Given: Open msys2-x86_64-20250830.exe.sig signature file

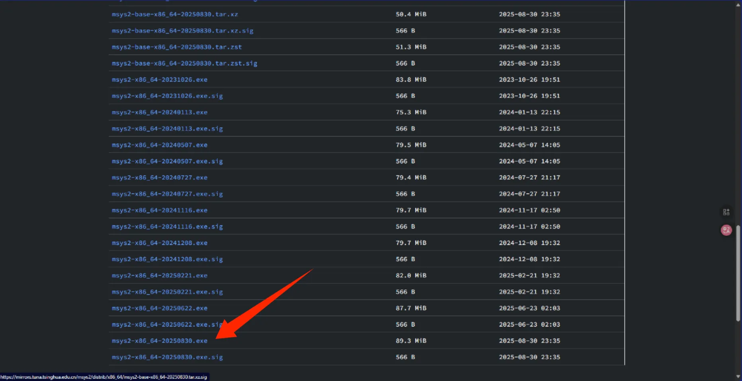Looking at the screenshot, I should tap(167, 357).
